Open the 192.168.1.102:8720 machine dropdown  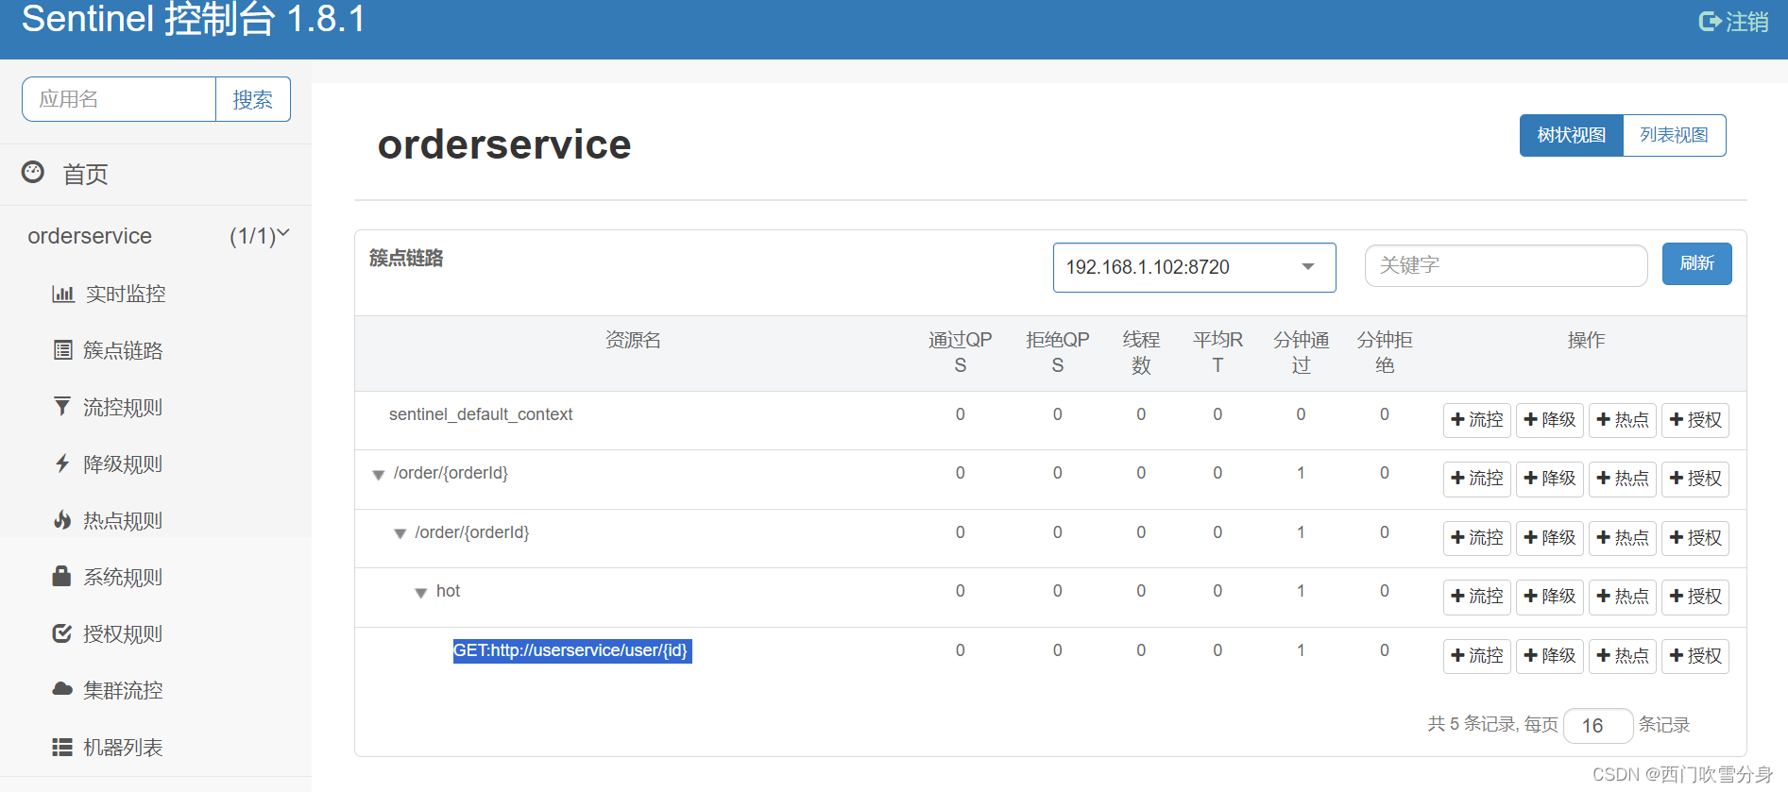pos(1194,267)
